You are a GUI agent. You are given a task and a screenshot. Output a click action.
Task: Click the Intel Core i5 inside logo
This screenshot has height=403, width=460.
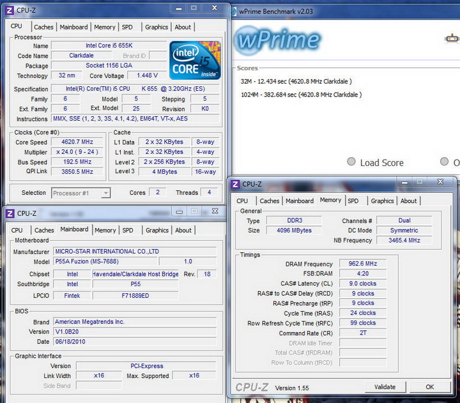point(195,60)
